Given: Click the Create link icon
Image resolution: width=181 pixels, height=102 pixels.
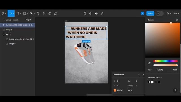Looking at the screenshot, I should click(x=102, y=13).
